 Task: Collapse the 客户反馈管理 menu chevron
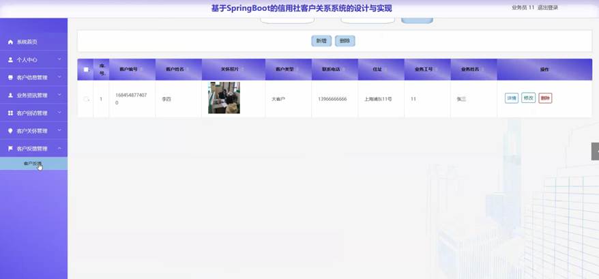pyautogui.click(x=59, y=148)
